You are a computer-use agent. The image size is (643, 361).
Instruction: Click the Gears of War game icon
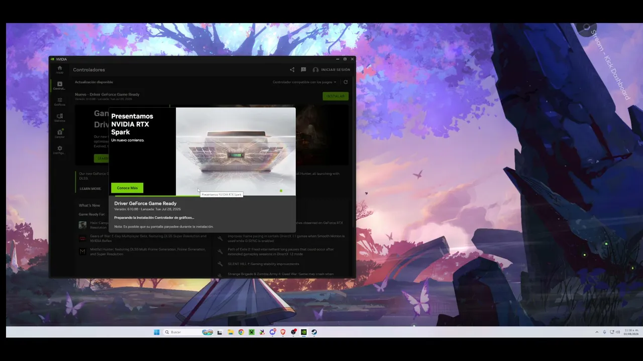(82, 238)
